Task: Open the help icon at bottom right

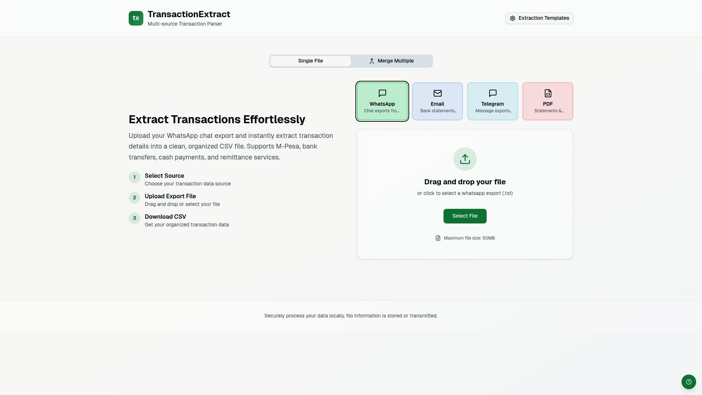Action: click(x=689, y=381)
